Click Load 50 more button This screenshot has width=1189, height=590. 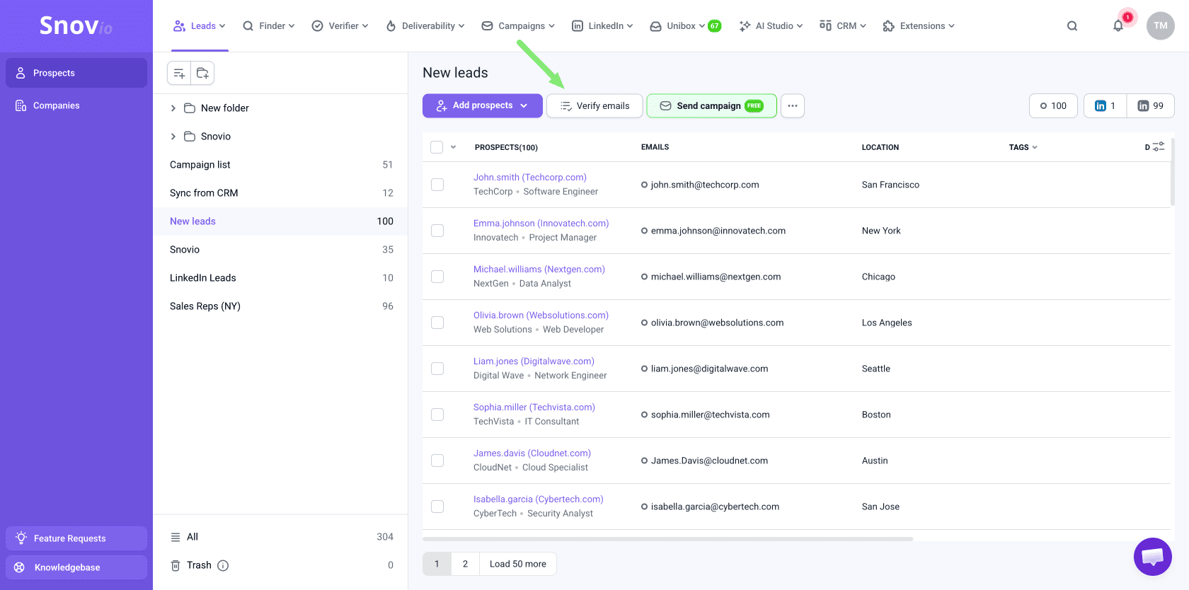[x=517, y=564]
